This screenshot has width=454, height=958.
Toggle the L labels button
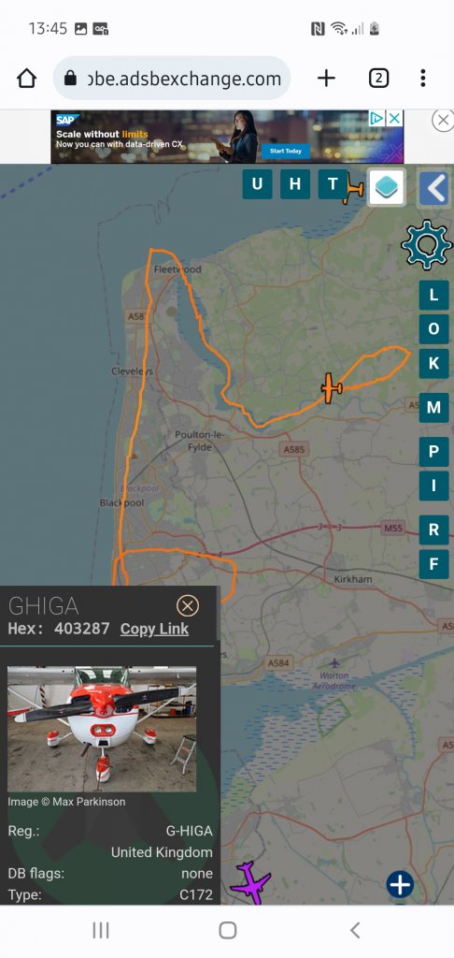click(x=433, y=295)
